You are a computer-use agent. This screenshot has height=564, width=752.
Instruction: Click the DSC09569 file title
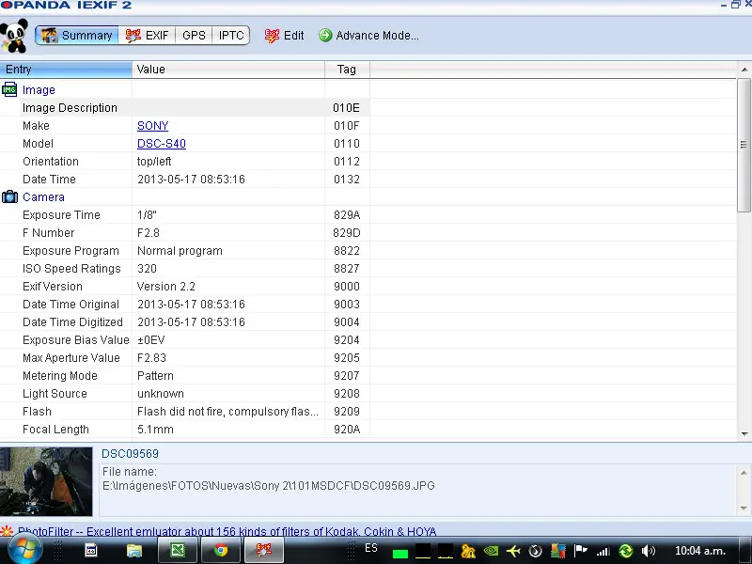coord(130,454)
